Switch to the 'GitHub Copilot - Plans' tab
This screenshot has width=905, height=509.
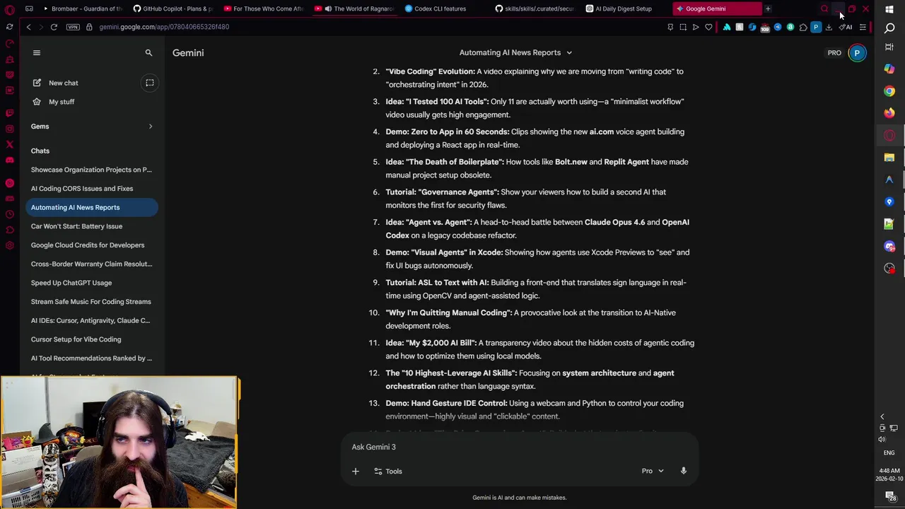tap(173, 8)
